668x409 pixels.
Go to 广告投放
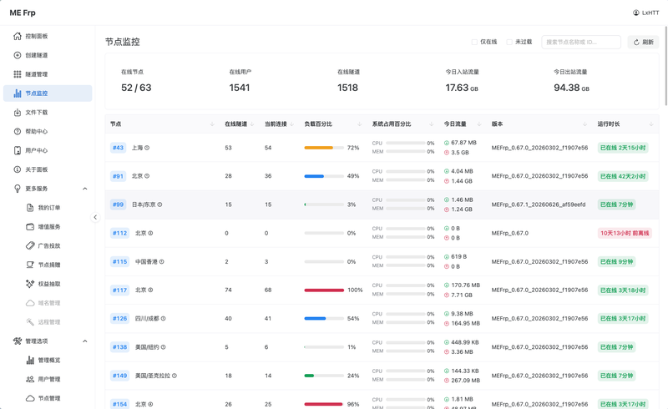click(x=48, y=246)
